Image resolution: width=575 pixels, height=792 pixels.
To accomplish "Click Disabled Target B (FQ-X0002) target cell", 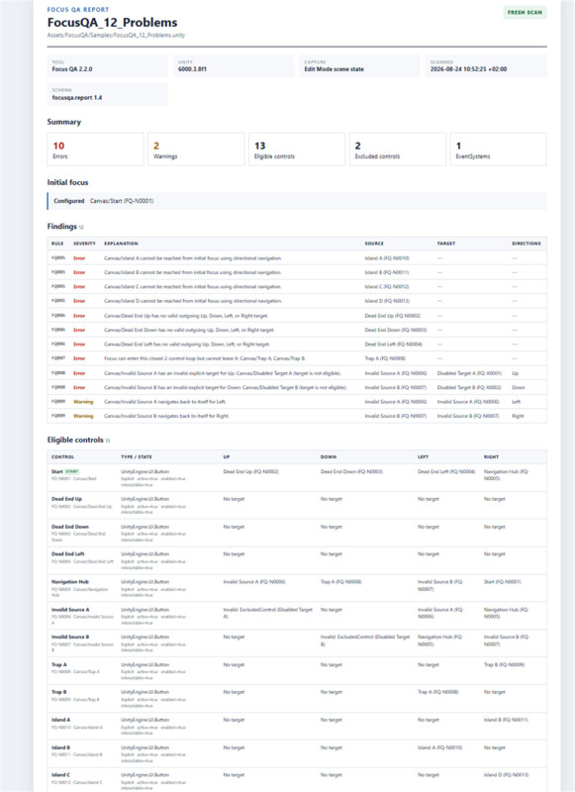I will 469,387.
